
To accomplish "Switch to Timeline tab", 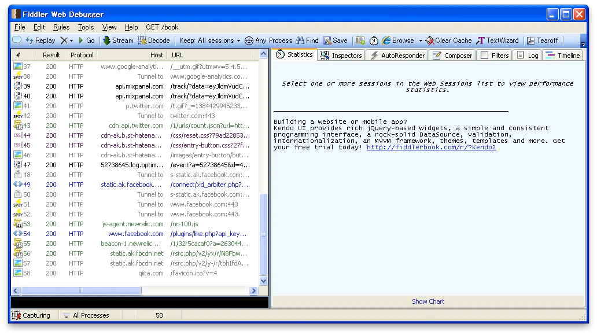I will [x=562, y=55].
